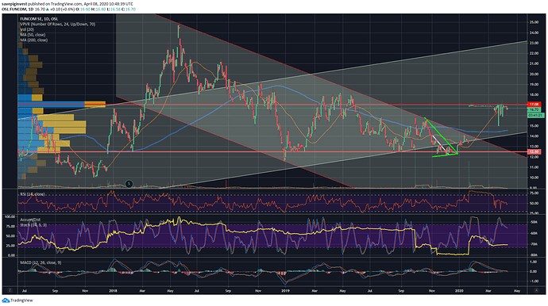The image size is (548, 306).
Task: Select the Stoch (14, 3, 3) indicator label
Action: pyautogui.click(x=33, y=225)
